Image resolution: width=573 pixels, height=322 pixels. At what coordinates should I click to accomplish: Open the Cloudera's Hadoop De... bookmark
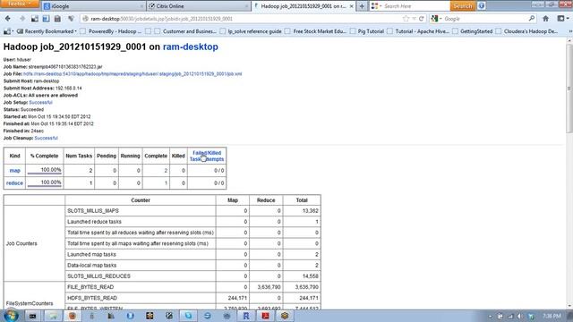tap(527, 31)
